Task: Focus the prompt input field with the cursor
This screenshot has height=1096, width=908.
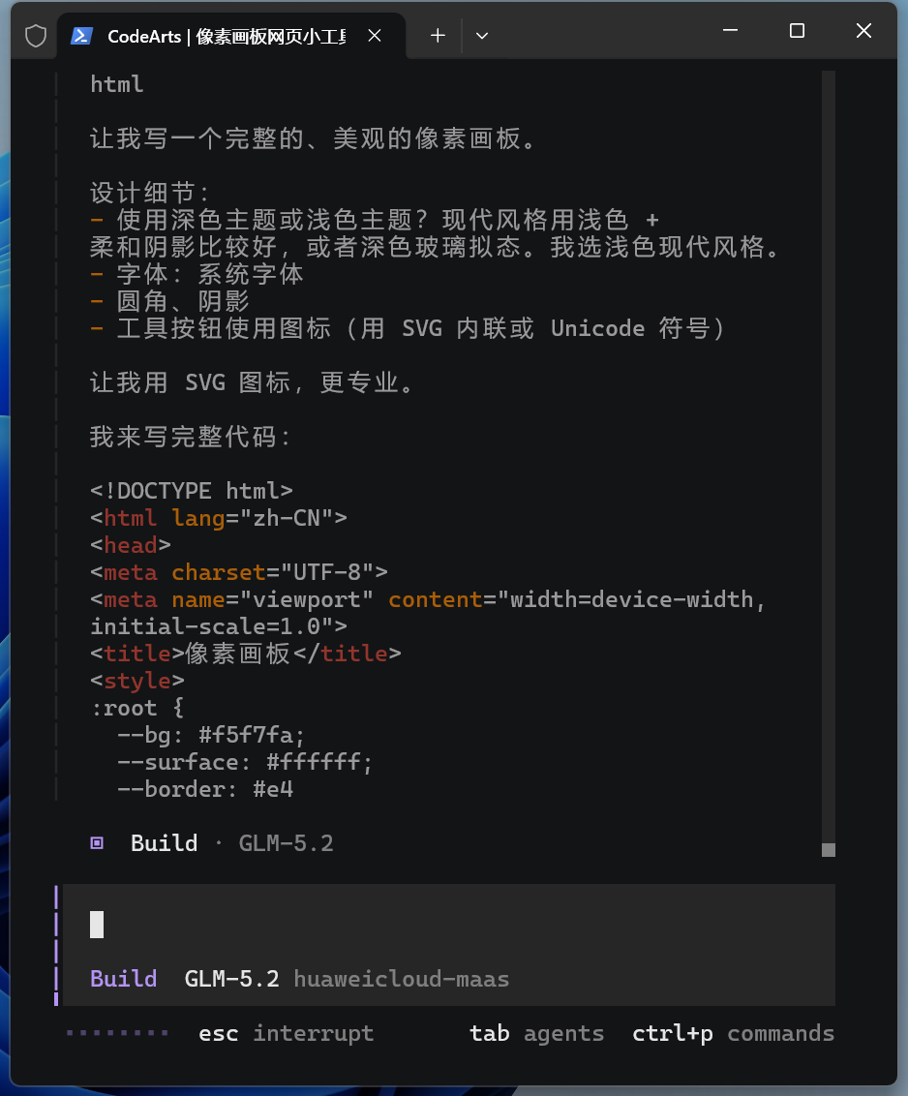Action: 449,925
